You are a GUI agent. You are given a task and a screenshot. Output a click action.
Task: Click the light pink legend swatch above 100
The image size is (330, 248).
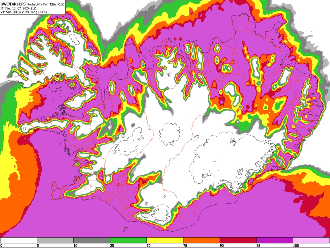point(311,240)
